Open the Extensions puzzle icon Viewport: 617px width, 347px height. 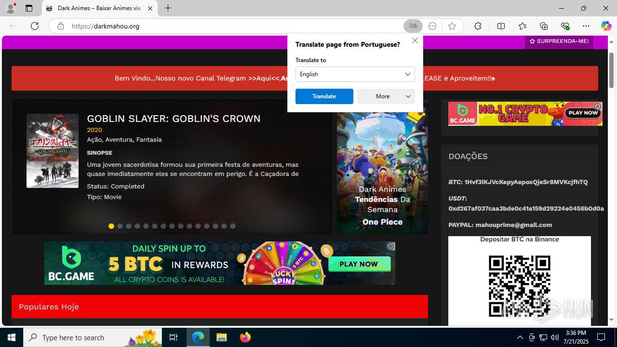tap(478, 26)
